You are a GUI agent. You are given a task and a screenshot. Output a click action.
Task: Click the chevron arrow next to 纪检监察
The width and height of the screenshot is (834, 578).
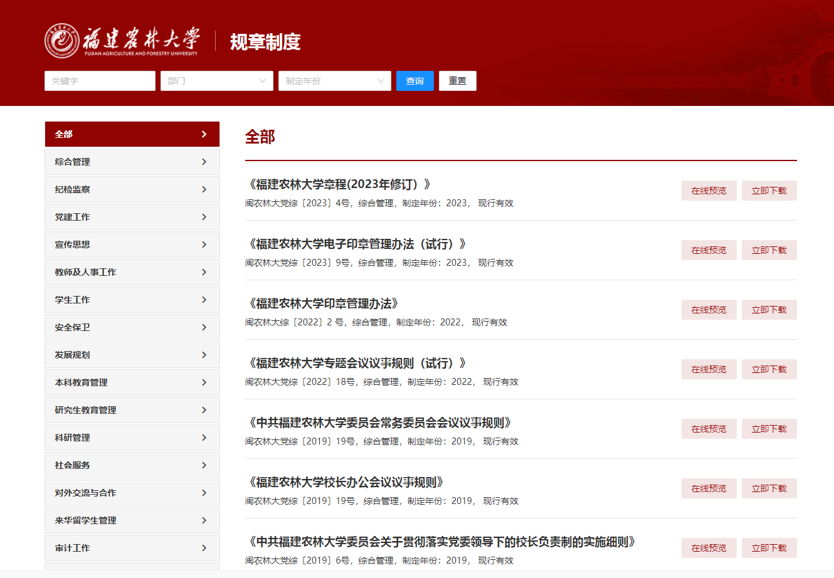(204, 189)
